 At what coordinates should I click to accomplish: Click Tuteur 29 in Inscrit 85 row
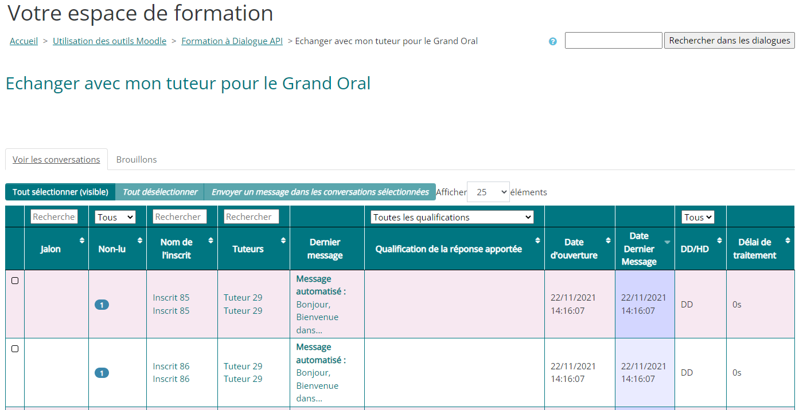click(x=243, y=304)
